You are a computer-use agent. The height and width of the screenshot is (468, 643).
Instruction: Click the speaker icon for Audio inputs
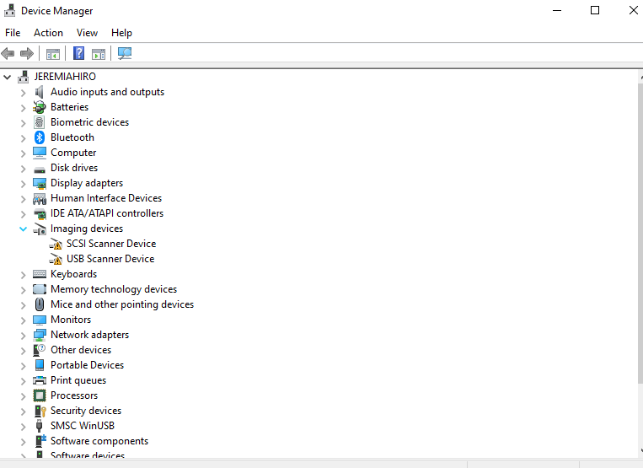40,92
